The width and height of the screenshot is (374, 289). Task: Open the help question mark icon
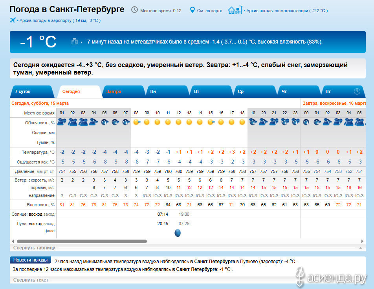357,91
